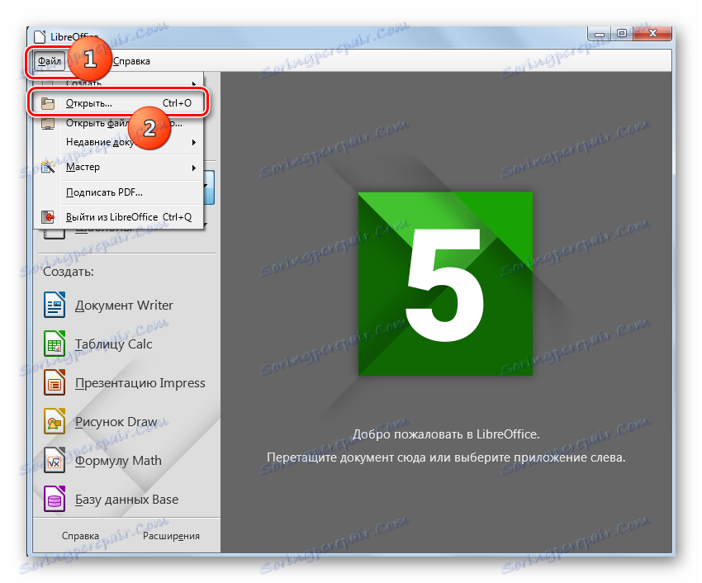Click the Calc spreadsheet icon
The image size is (702, 583).
click(x=55, y=344)
